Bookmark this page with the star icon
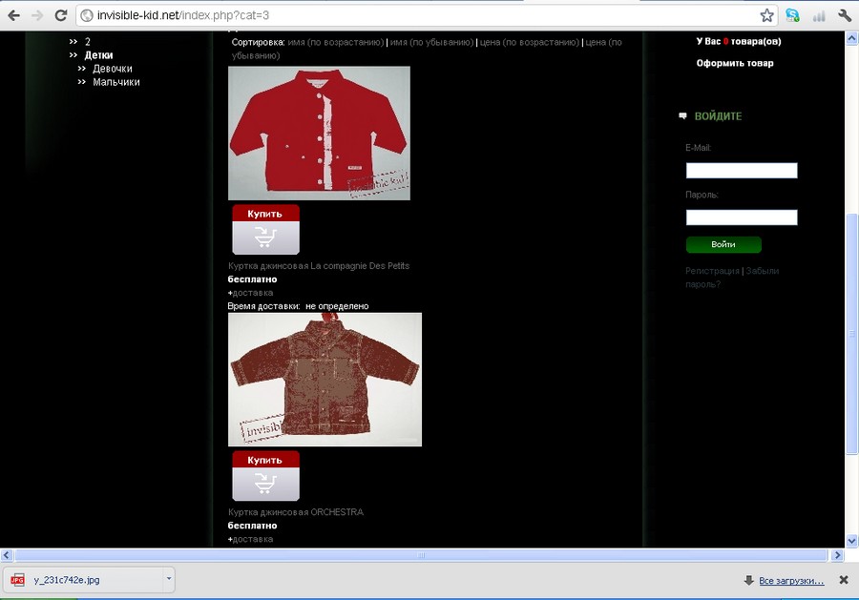Viewport: 859px width, 600px height. (x=766, y=15)
